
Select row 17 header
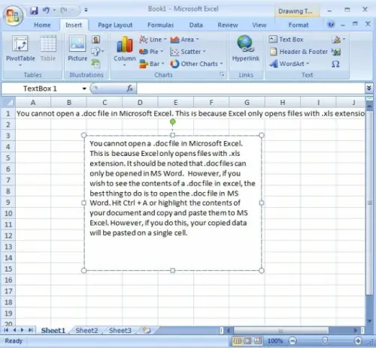[8, 291]
